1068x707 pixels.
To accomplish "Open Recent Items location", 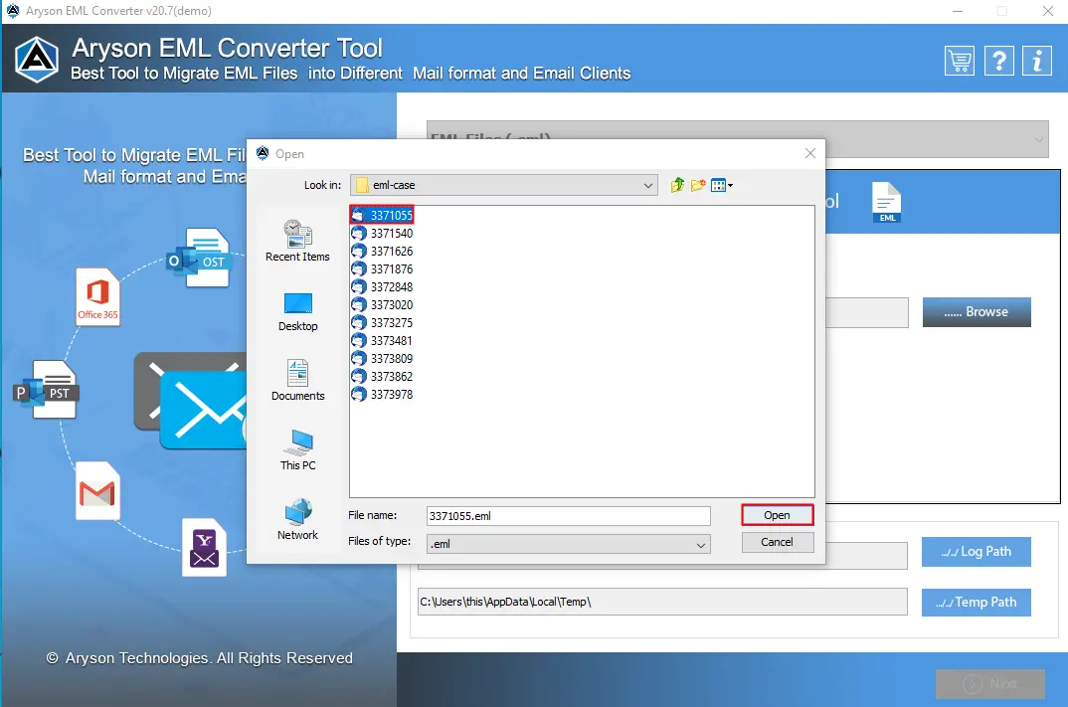I will pyautogui.click(x=297, y=241).
